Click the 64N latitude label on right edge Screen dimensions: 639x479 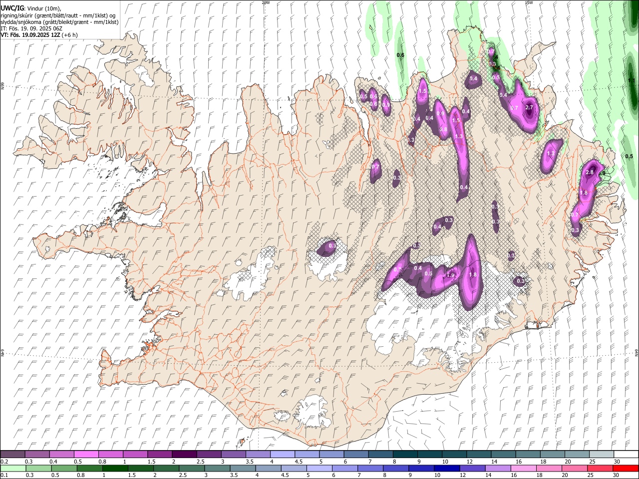pyautogui.click(x=637, y=352)
